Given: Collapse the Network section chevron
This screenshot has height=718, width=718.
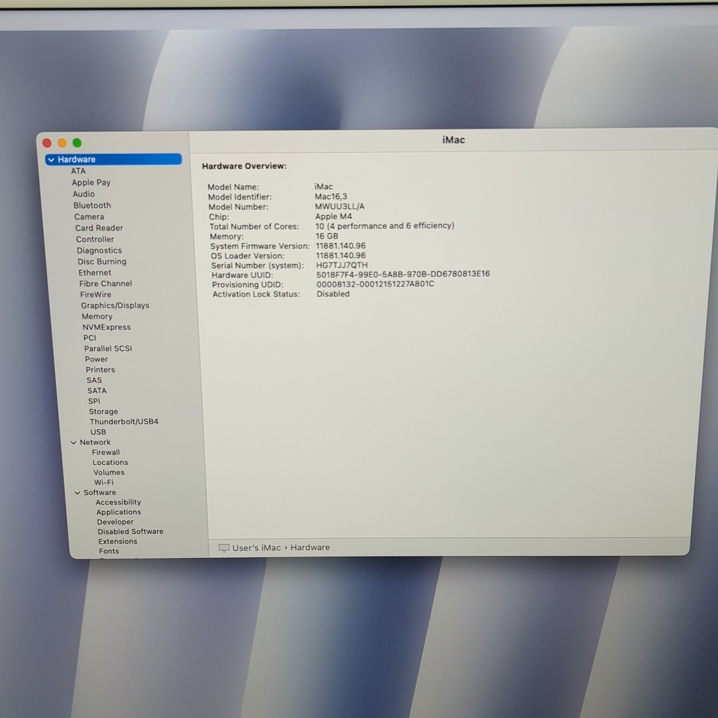Looking at the screenshot, I should point(74,443).
